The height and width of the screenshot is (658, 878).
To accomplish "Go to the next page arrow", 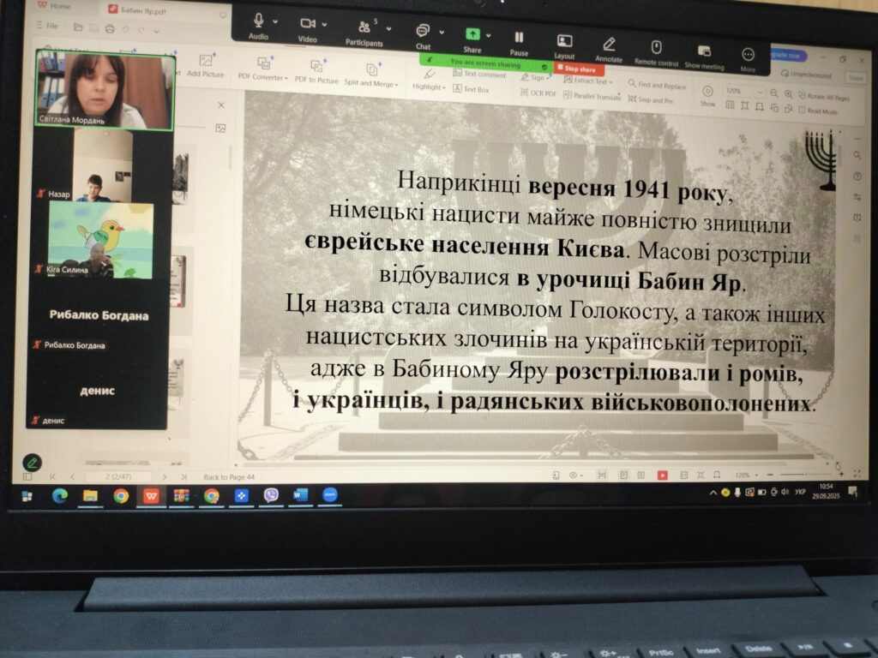I will point(164,477).
